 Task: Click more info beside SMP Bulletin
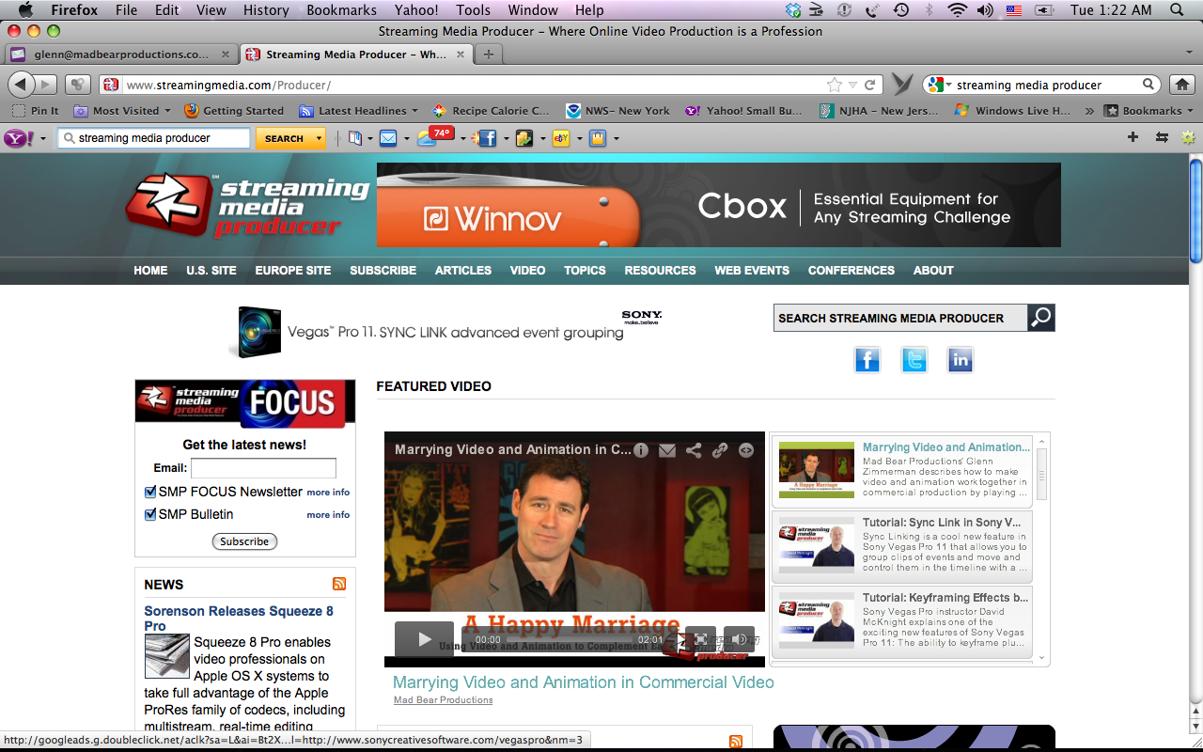coord(328,515)
